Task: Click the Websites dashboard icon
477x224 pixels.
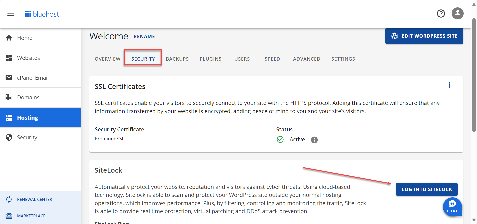Action: [9, 58]
